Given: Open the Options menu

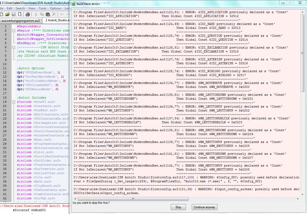Looking at the screenshot, I should click(x=56, y=8).
